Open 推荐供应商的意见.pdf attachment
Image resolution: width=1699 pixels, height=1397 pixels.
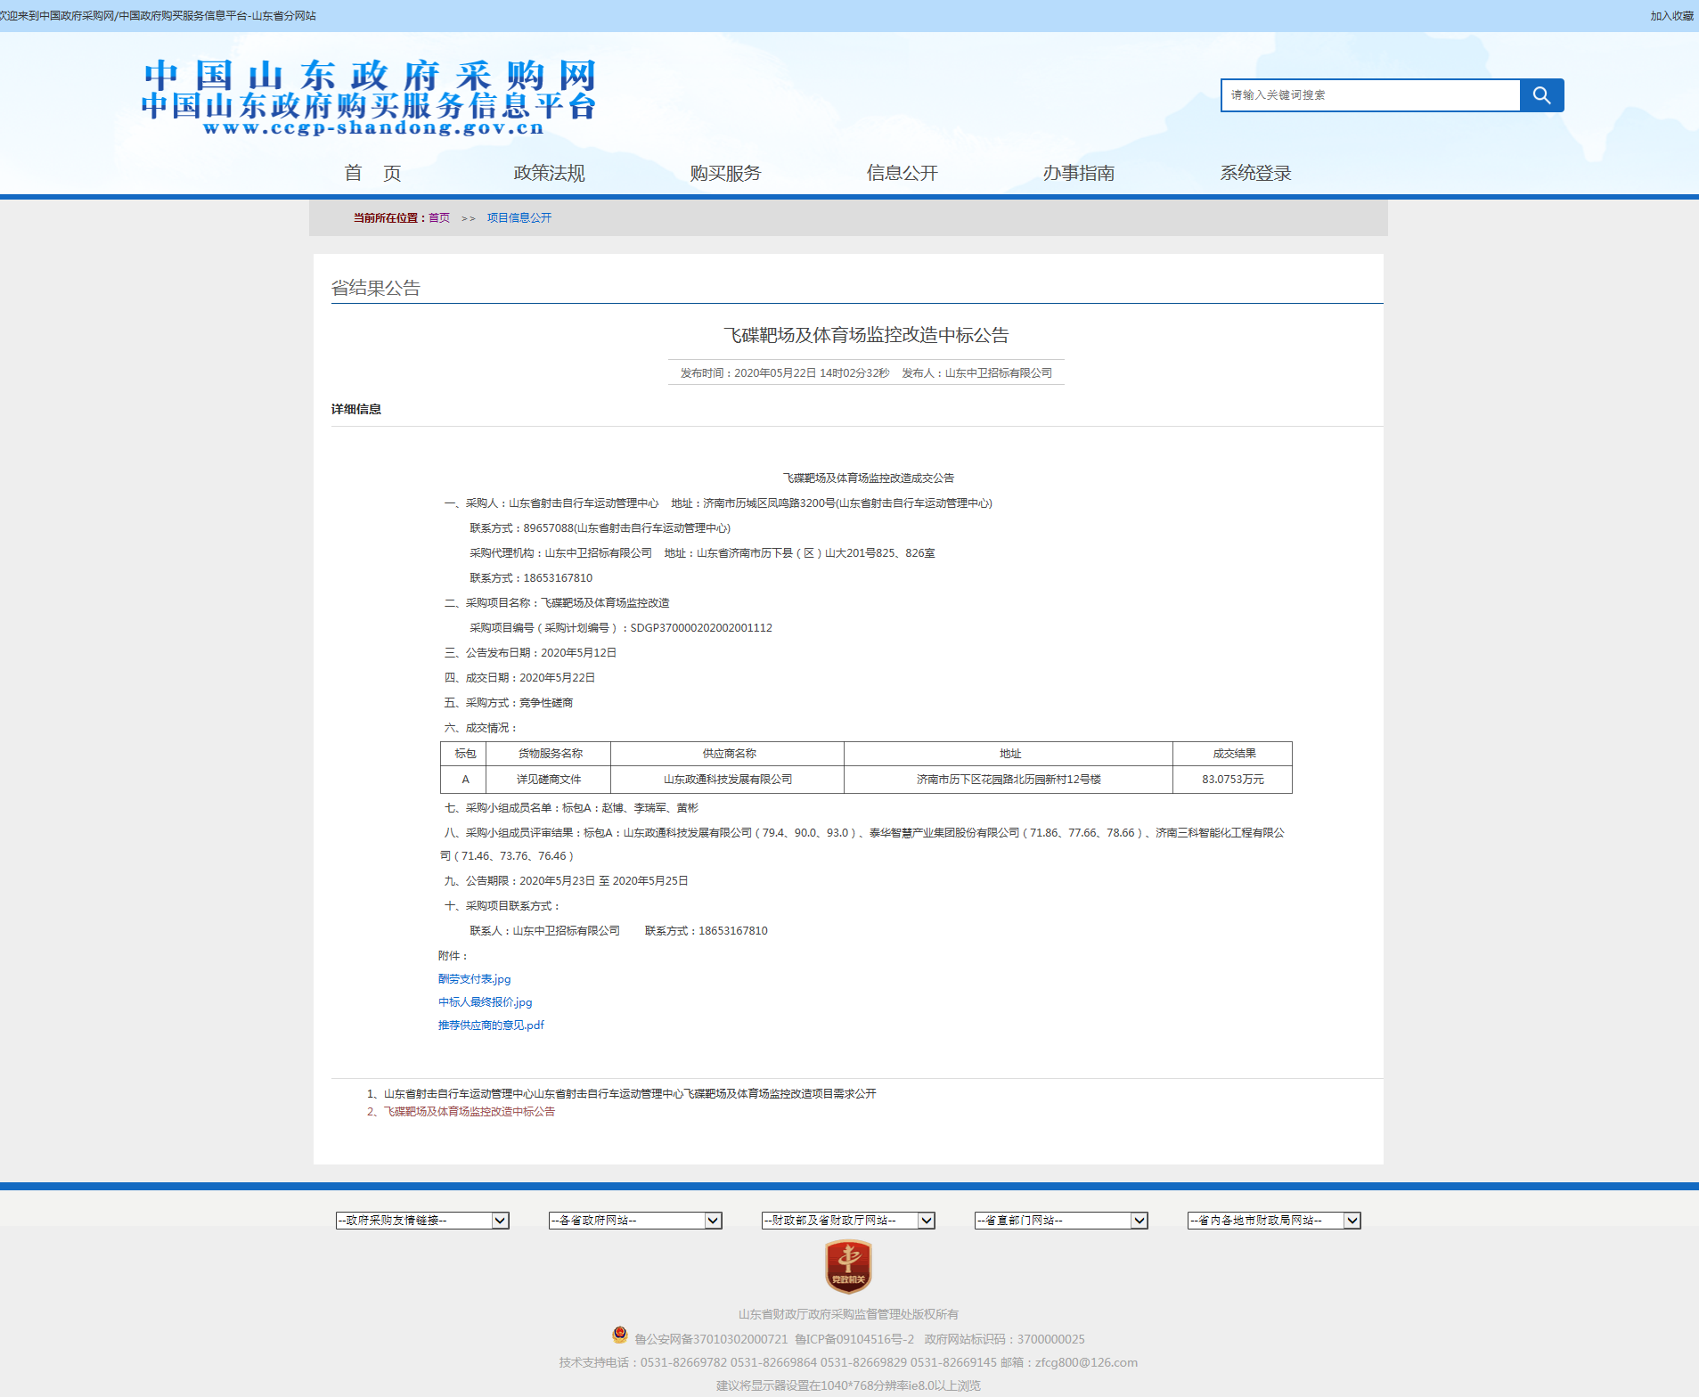coord(491,1025)
